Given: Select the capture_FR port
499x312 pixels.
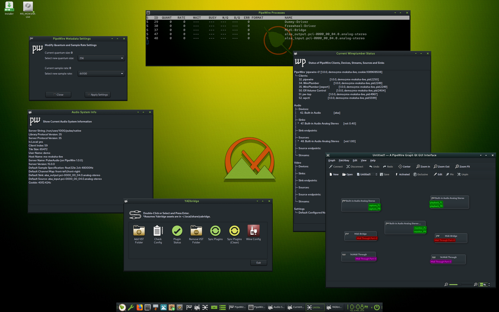Looking at the screenshot, I should (x=374, y=209).
